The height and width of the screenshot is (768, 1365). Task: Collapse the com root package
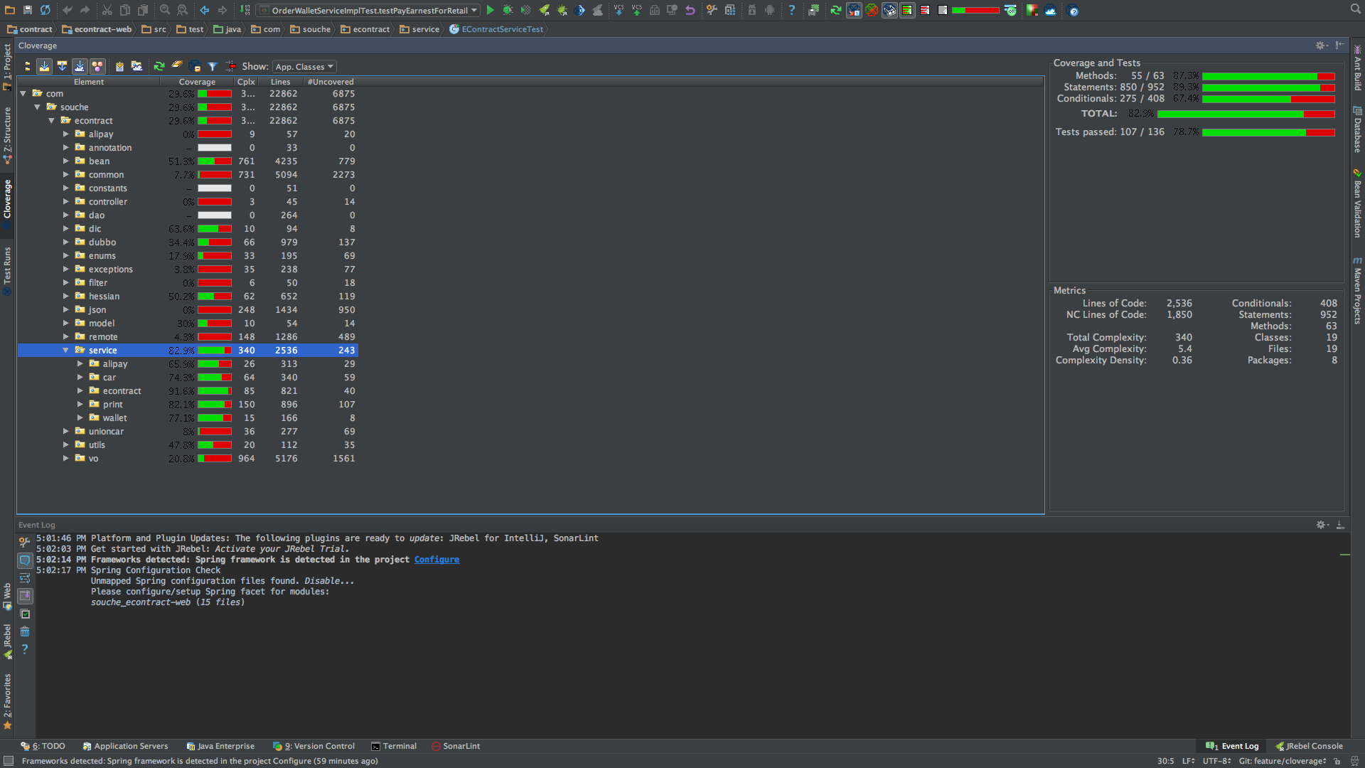tap(23, 93)
